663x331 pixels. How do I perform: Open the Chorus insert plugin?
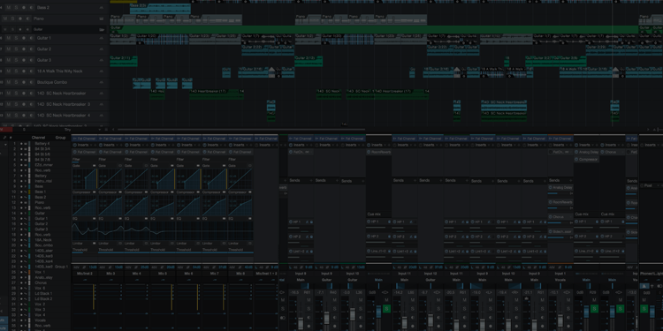613,152
